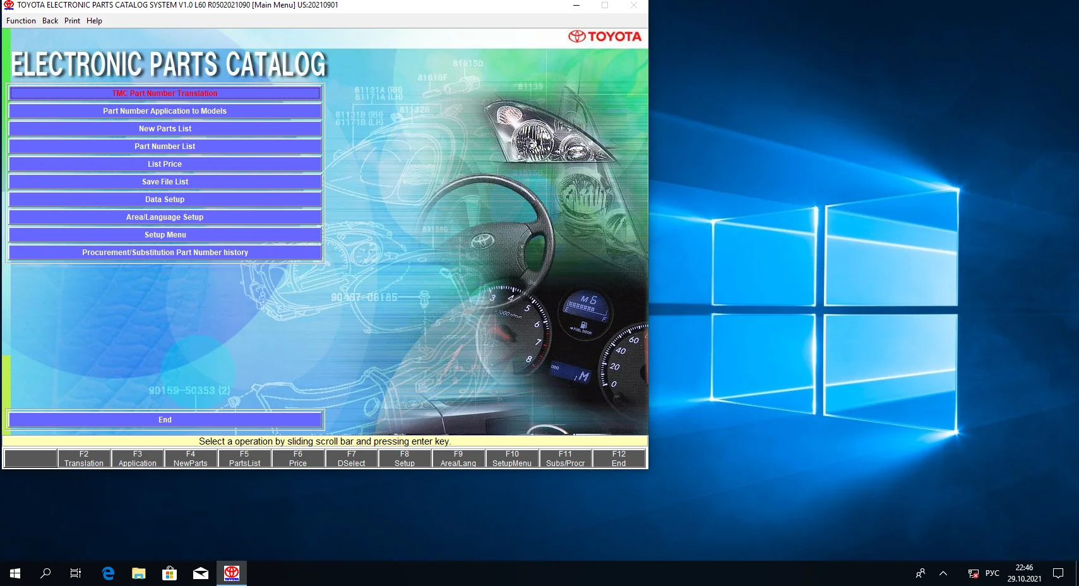Open List Price option
Image resolution: width=1079 pixels, height=586 pixels.
pos(165,164)
